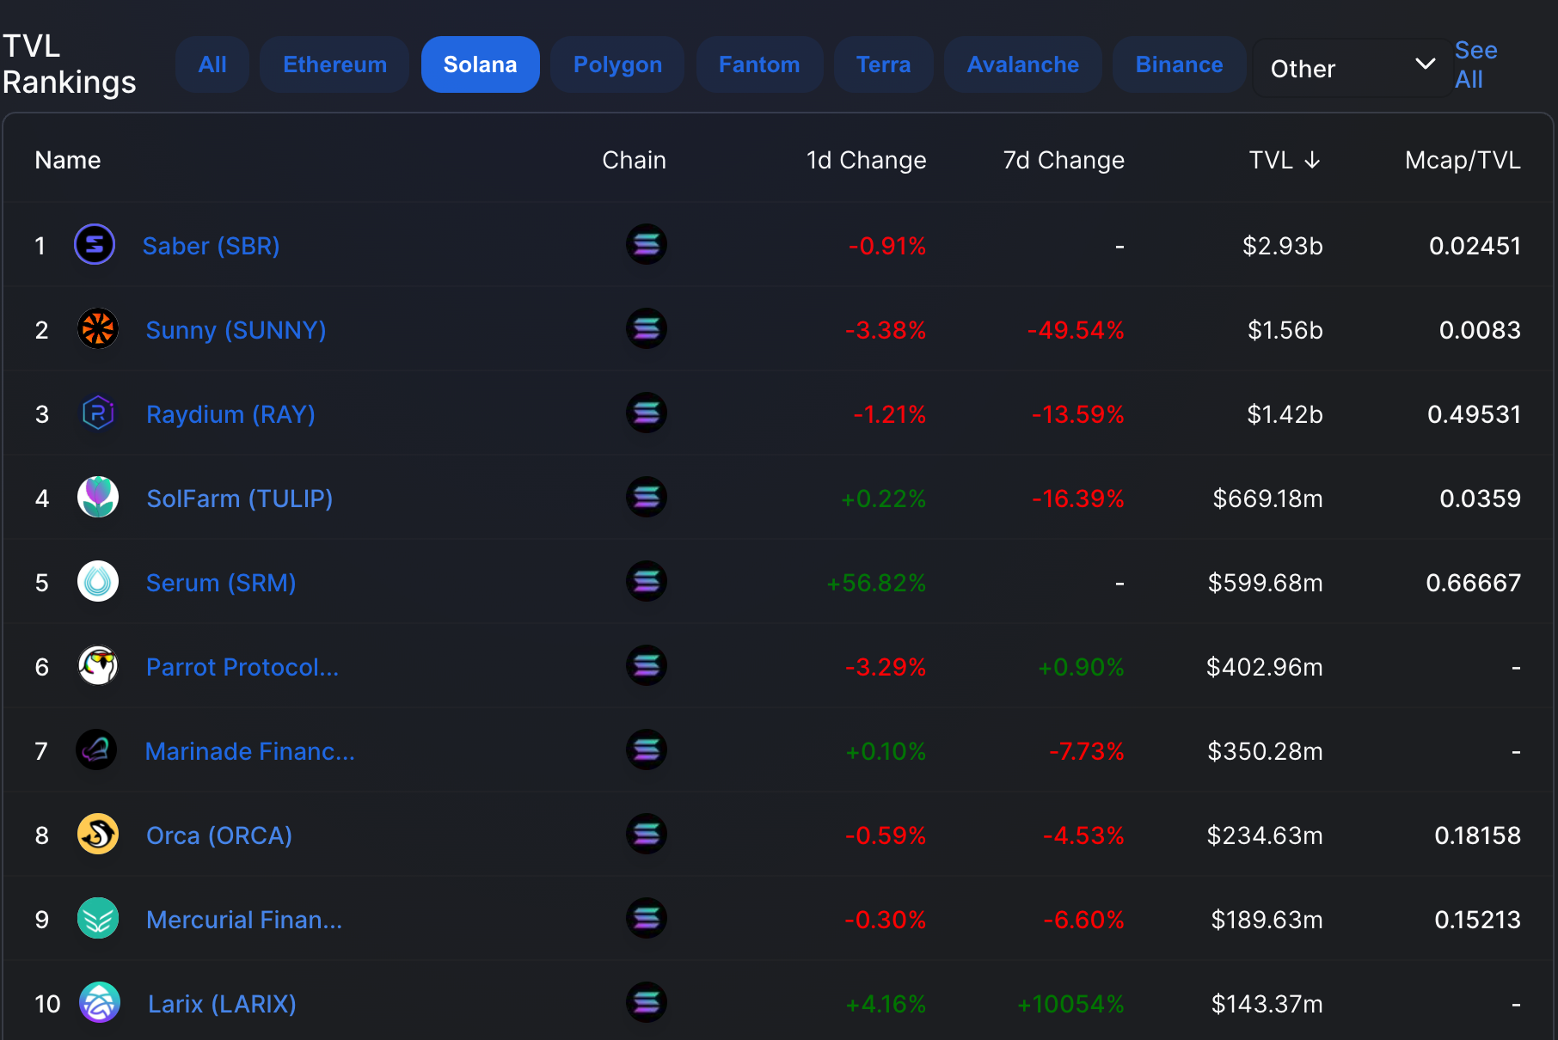The width and height of the screenshot is (1558, 1040).
Task: Click the TVL sort descending arrow
Action: 1312,161
